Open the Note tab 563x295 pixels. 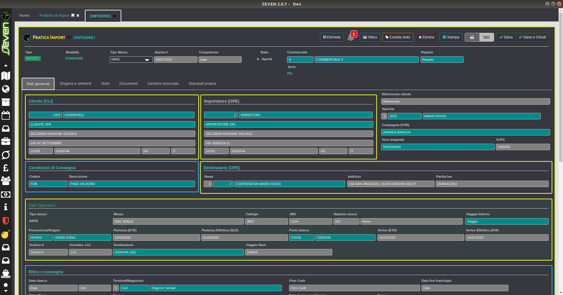point(105,84)
